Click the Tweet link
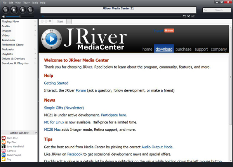The width and height of the screenshot is (233, 167). 158,31
